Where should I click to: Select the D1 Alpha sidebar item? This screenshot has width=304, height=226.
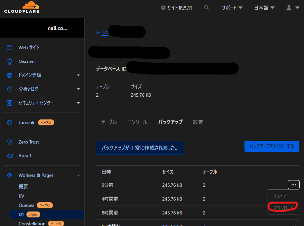point(47,214)
